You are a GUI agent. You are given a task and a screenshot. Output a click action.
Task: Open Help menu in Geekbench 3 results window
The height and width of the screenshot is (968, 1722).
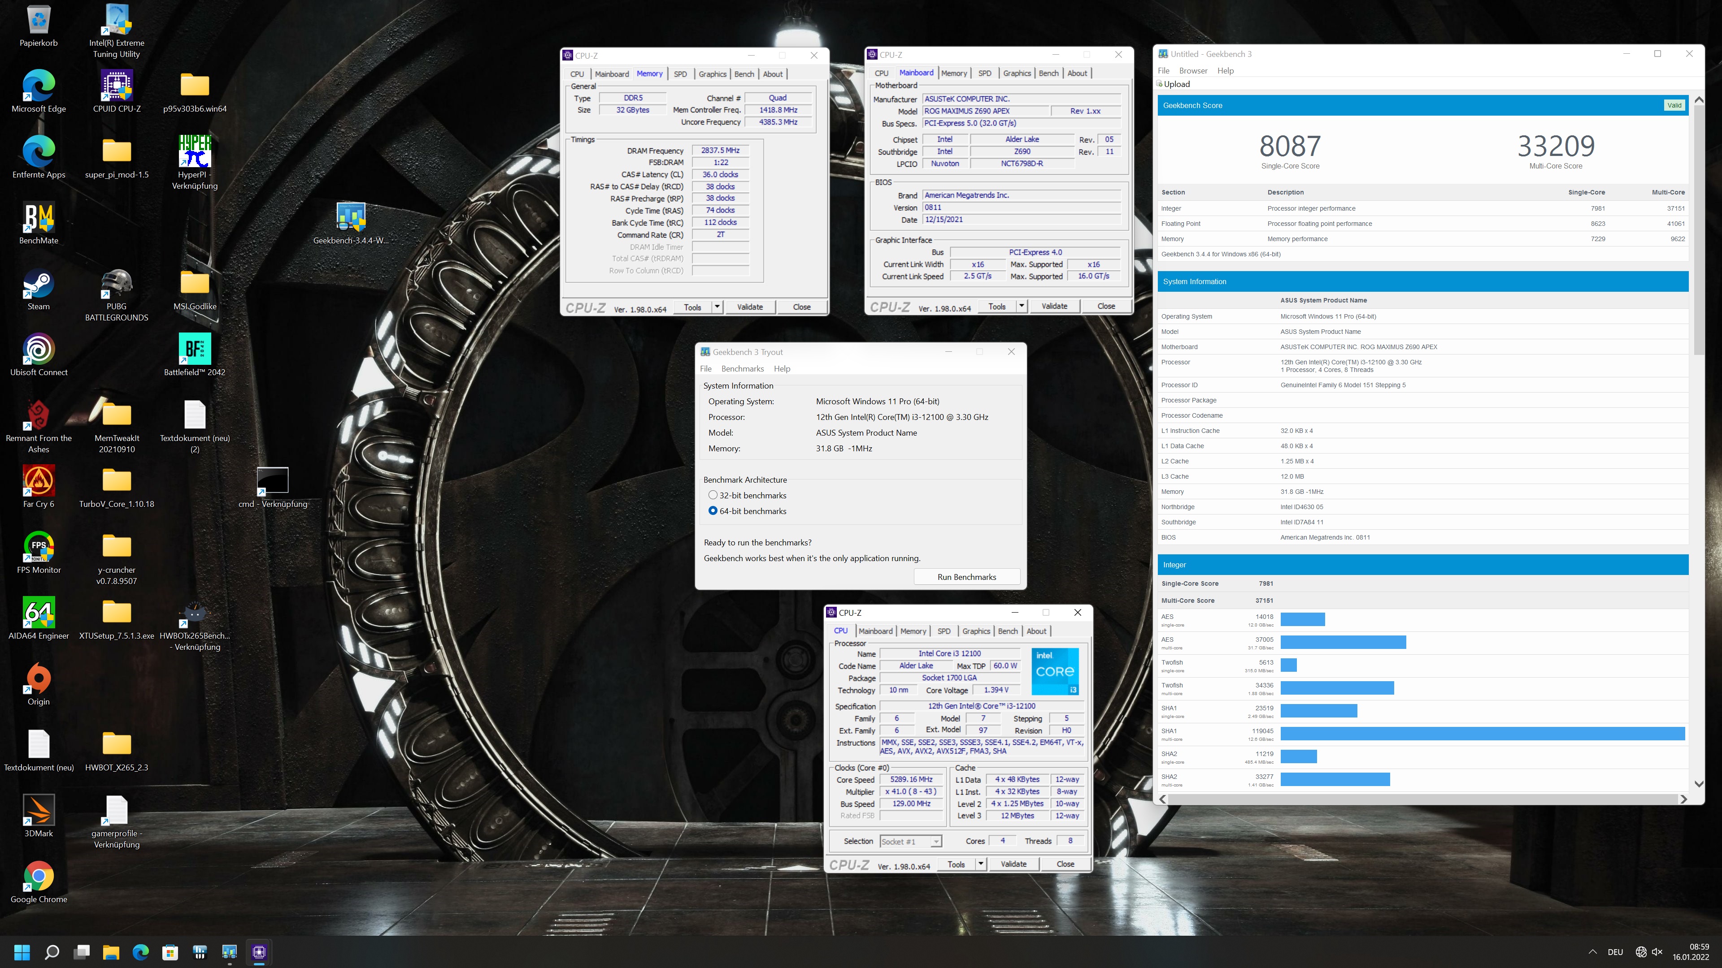pyautogui.click(x=1225, y=71)
